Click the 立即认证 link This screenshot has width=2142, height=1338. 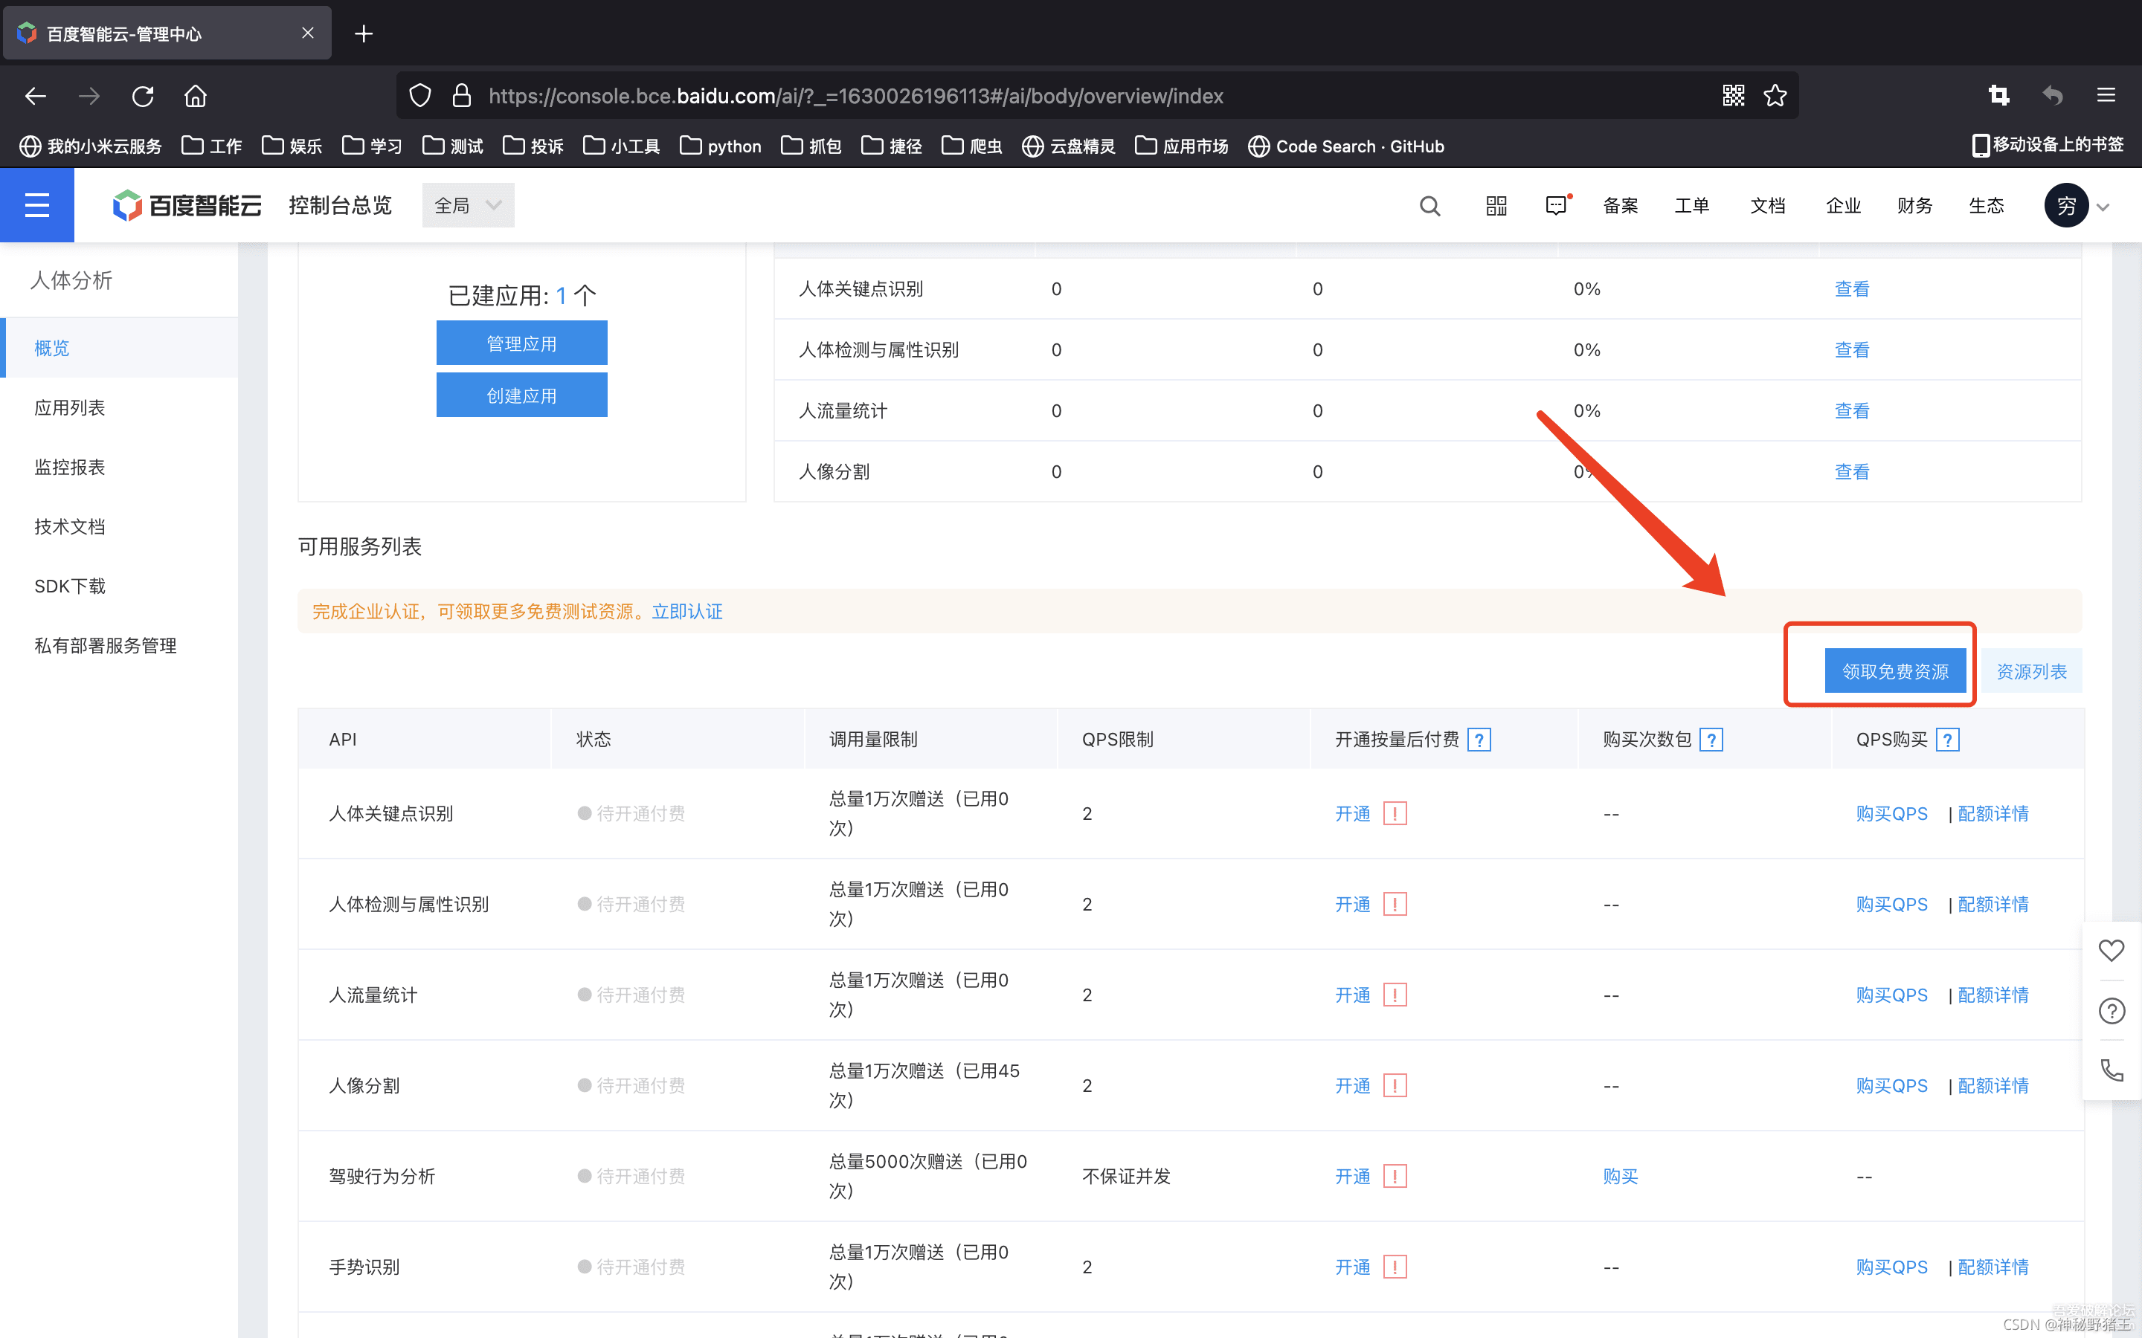click(687, 612)
